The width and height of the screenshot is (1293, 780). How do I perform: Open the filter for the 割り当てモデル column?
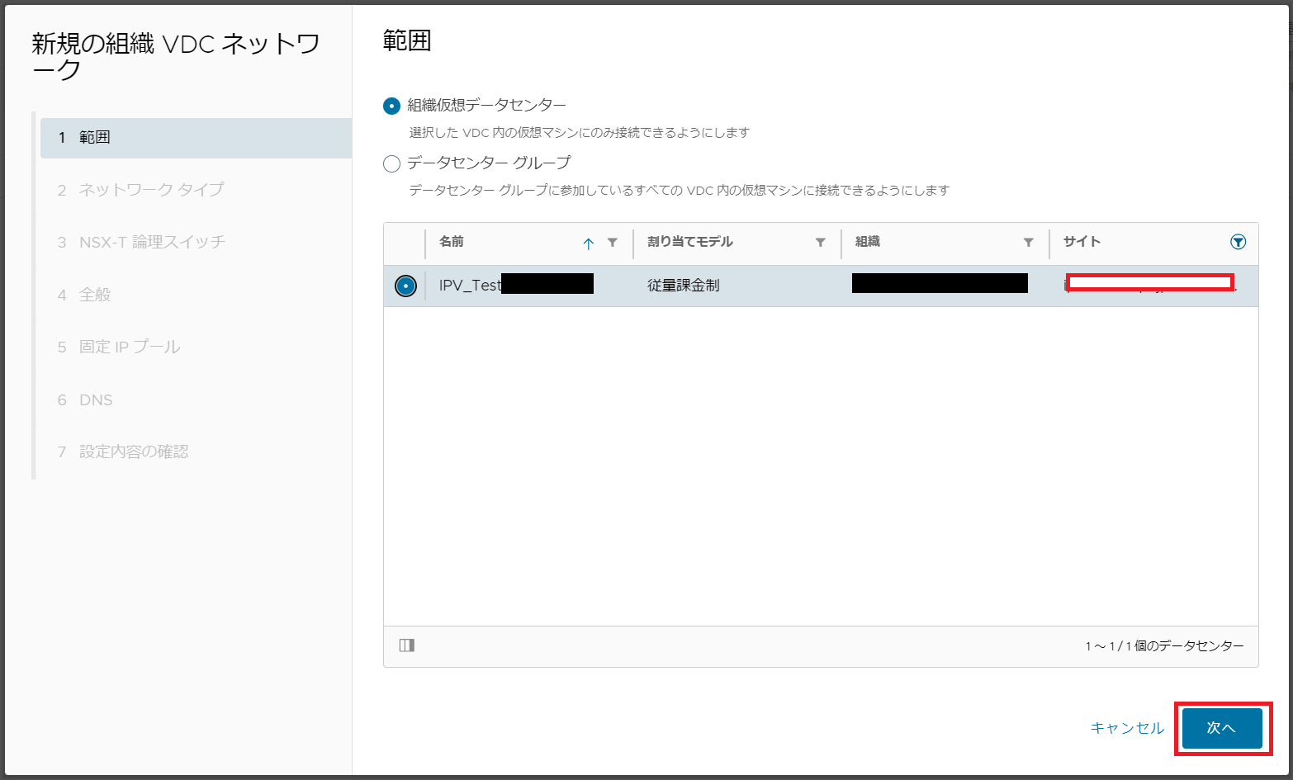[820, 243]
